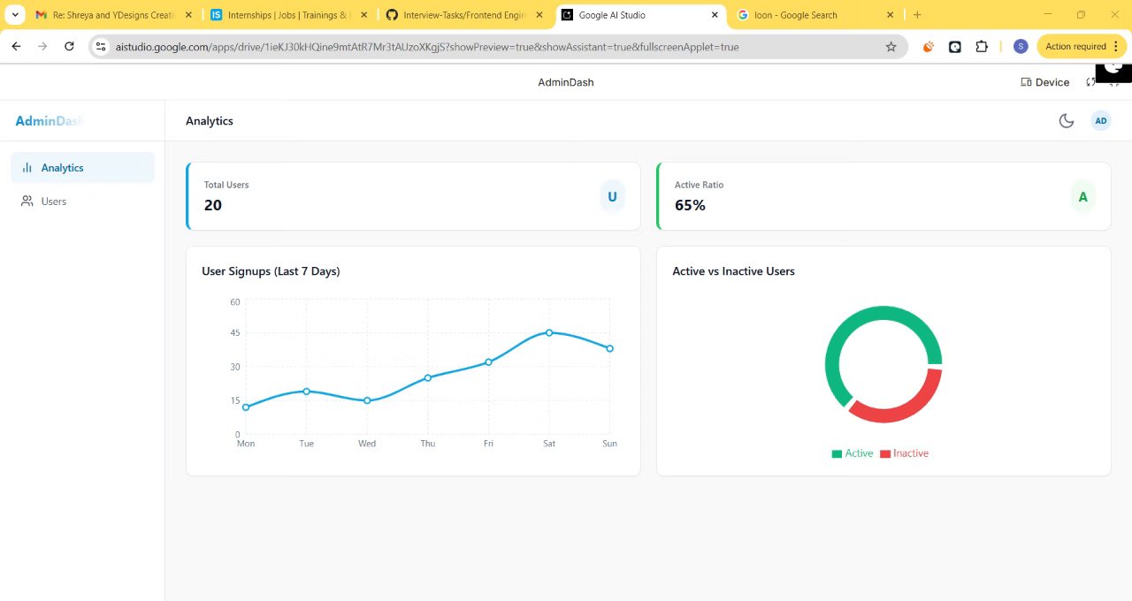Reload the page using the browser refresh icon

[x=69, y=47]
